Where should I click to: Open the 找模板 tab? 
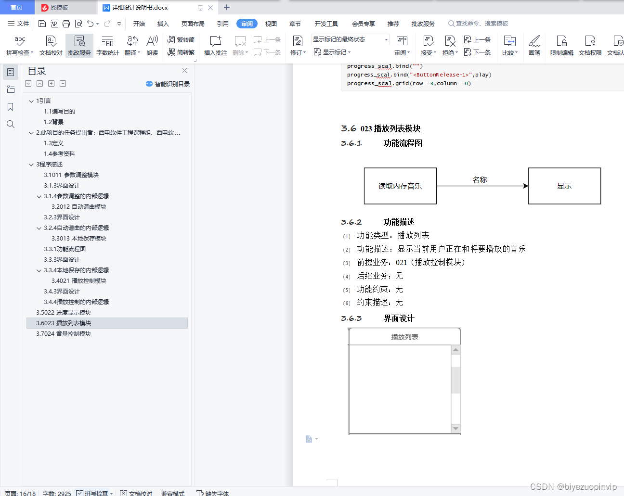tap(66, 7)
